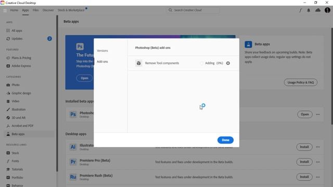
Task: Select the Video category
Action: pyautogui.click(x=15, y=101)
